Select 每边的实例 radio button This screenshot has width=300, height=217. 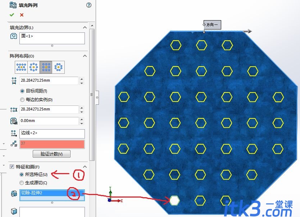22,100
